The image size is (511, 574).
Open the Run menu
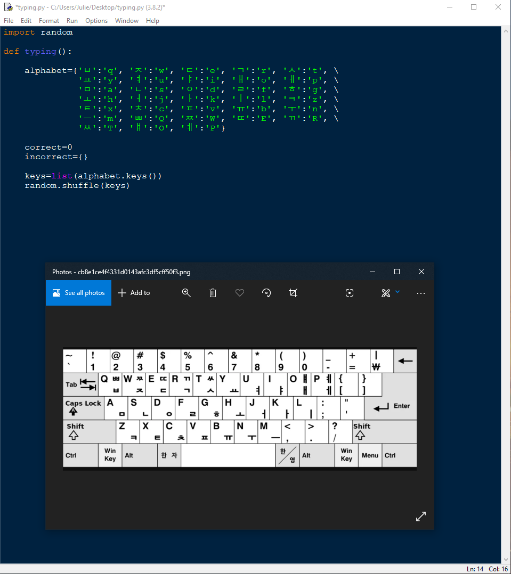[72, 21]
